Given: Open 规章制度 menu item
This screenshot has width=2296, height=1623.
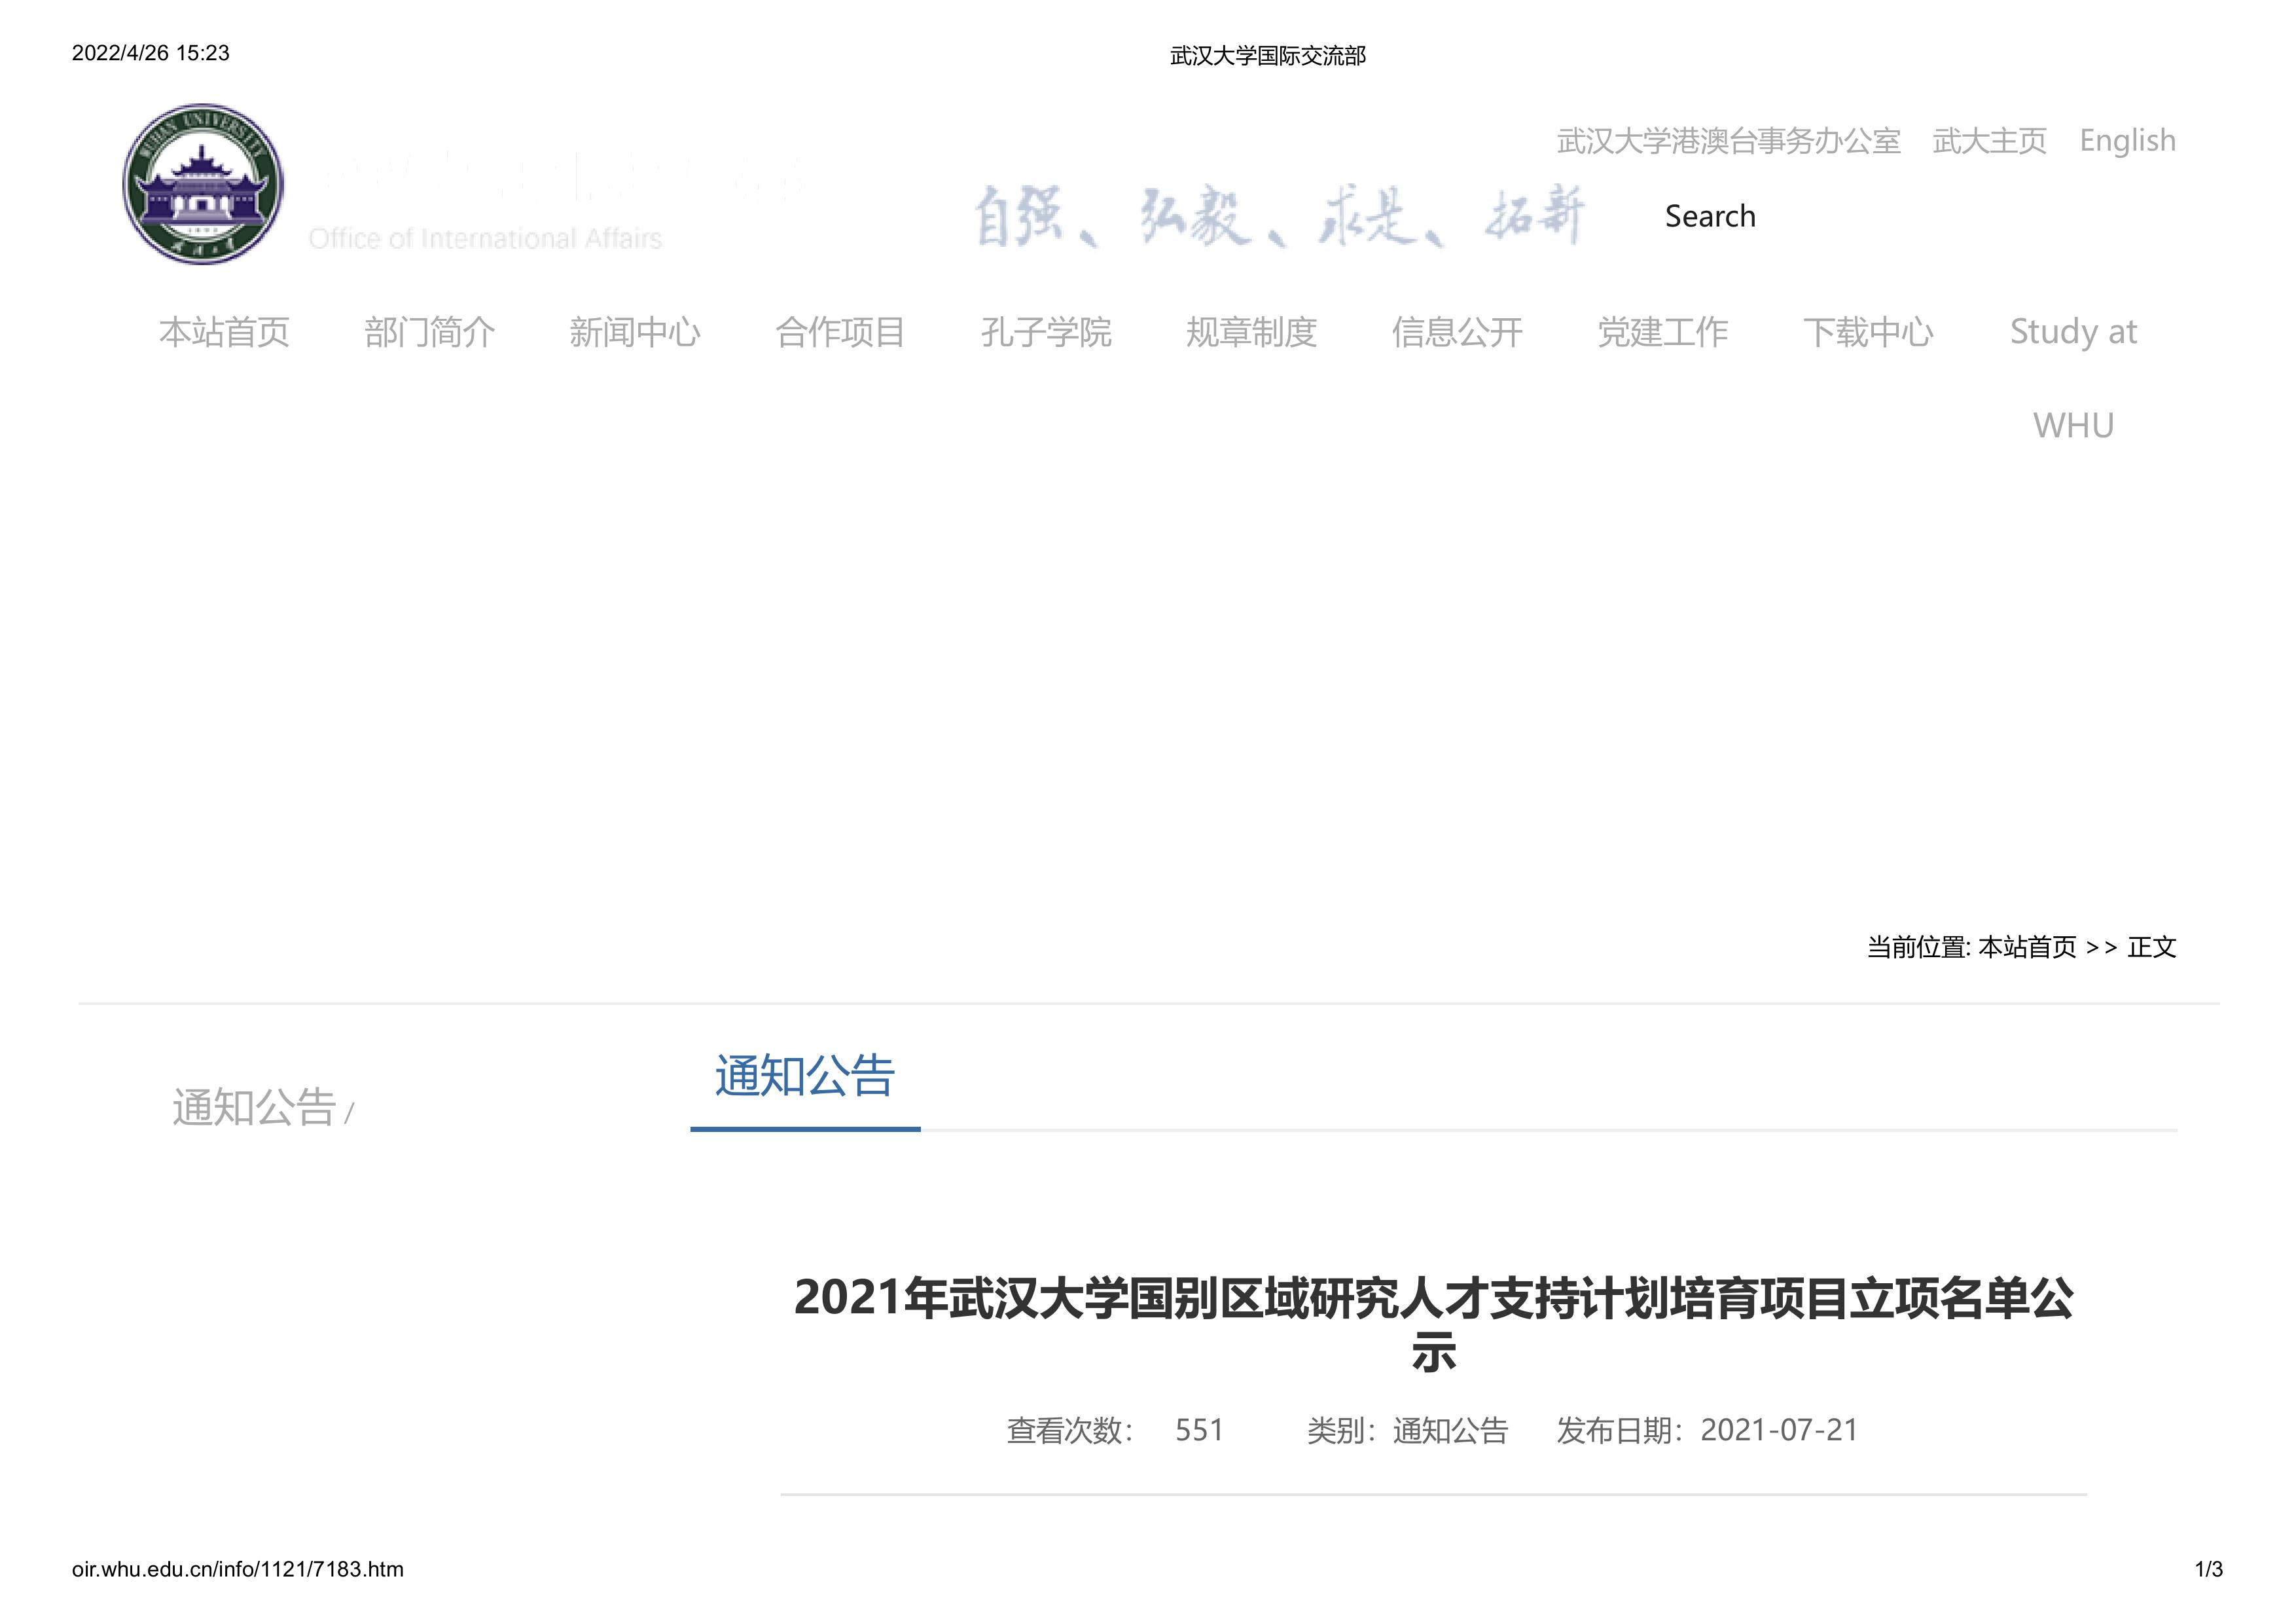Looking at the screenshot, I should tap(1251, 332).
